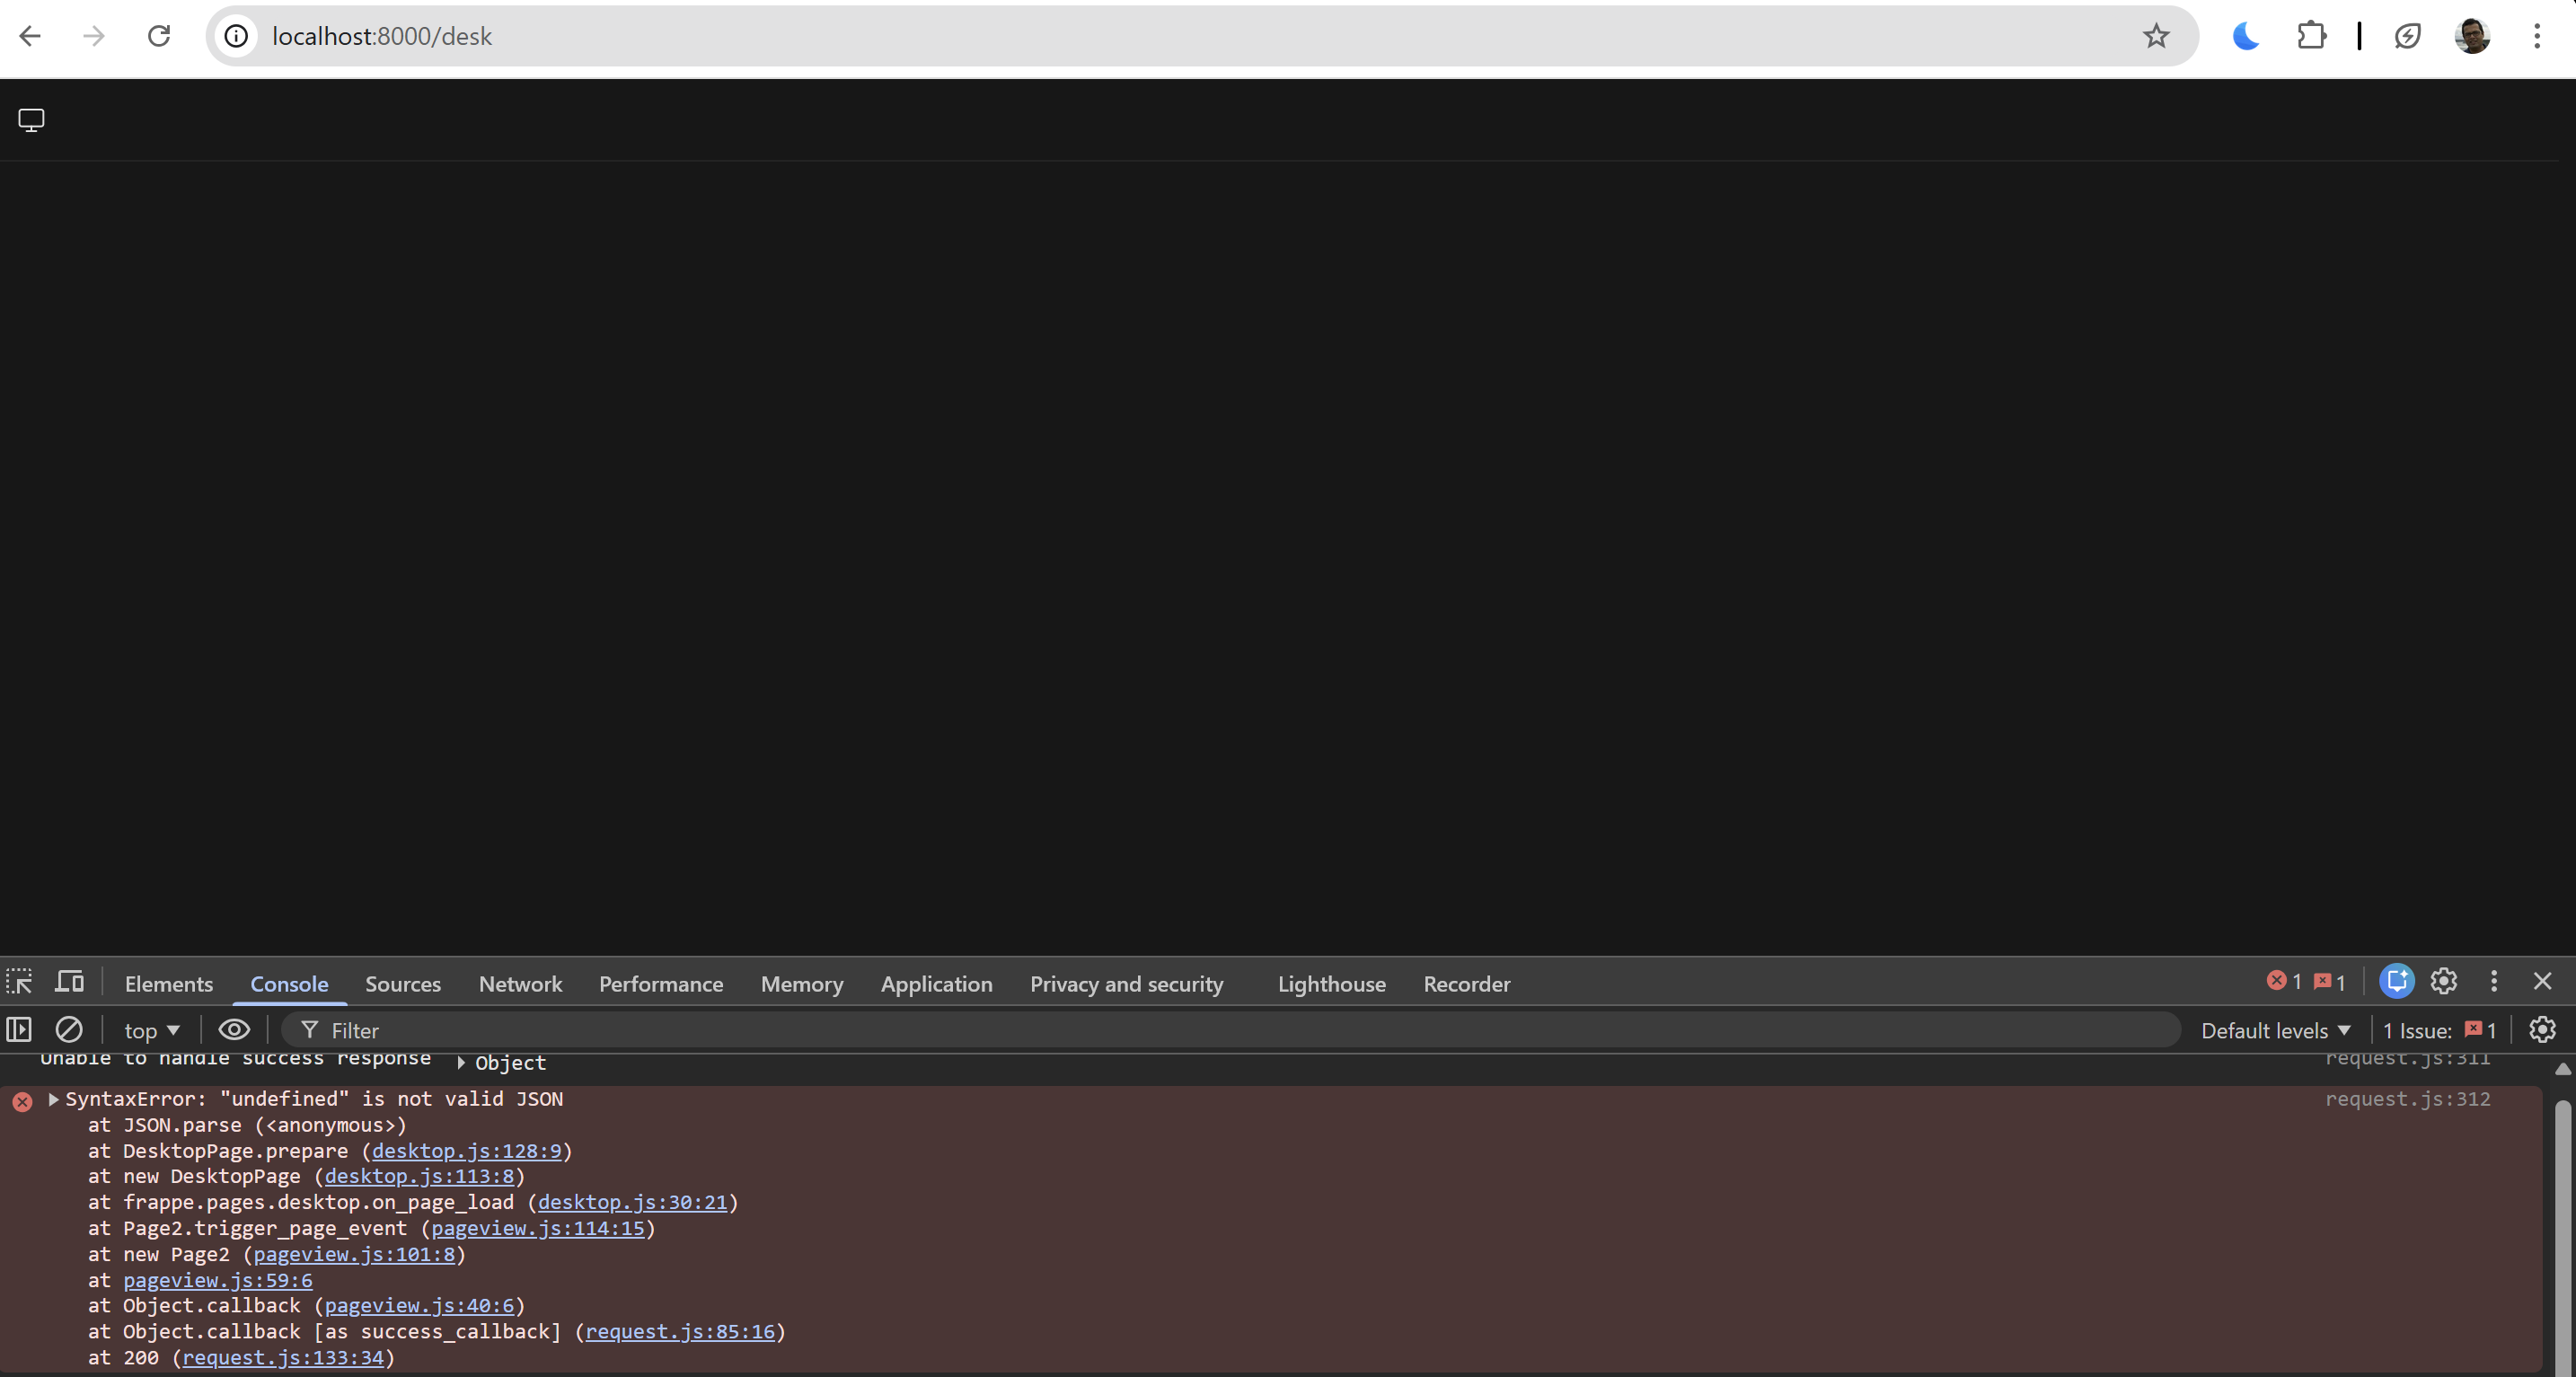Open the Default levels dropdown
Screen dimensions: 2576x1377
point(2275,1030)
